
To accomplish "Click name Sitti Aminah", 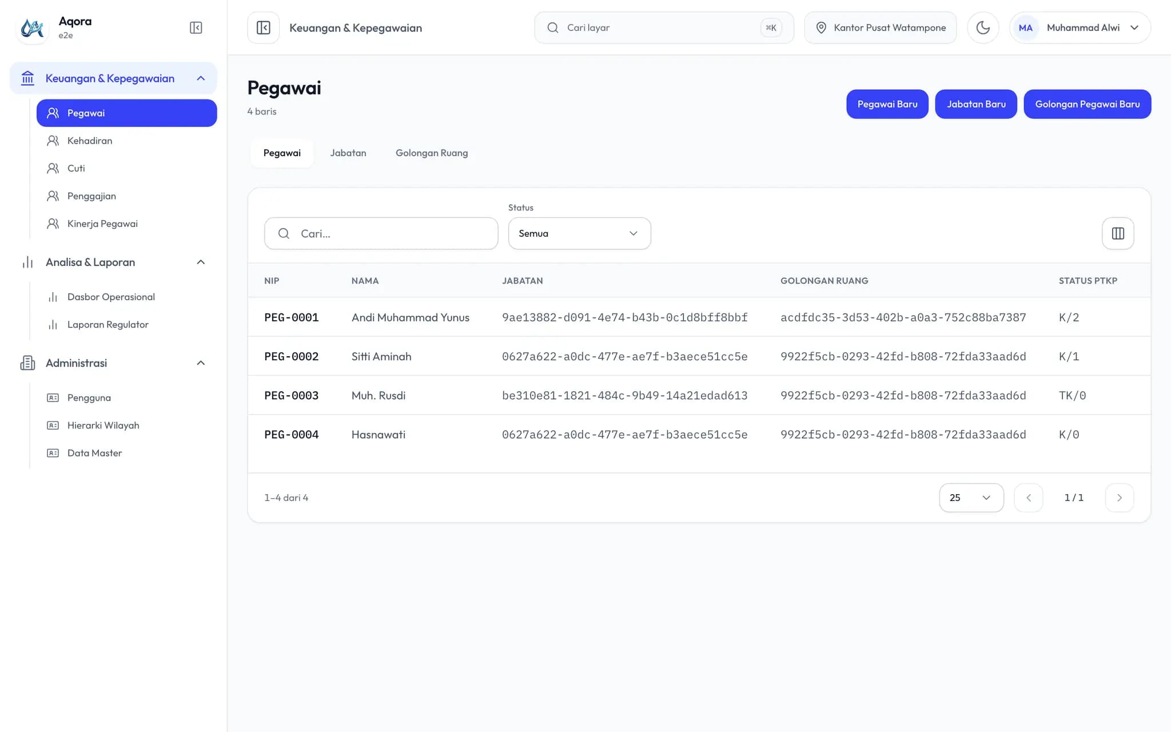I will 381,357.
